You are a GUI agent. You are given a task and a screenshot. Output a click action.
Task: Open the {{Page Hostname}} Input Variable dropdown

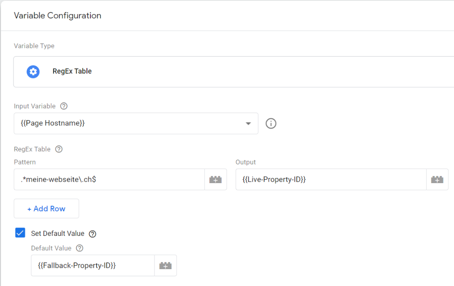pyautogui.click(x=129, y=123)
